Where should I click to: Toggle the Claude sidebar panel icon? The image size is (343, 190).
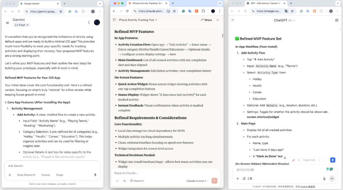[114, 20]
